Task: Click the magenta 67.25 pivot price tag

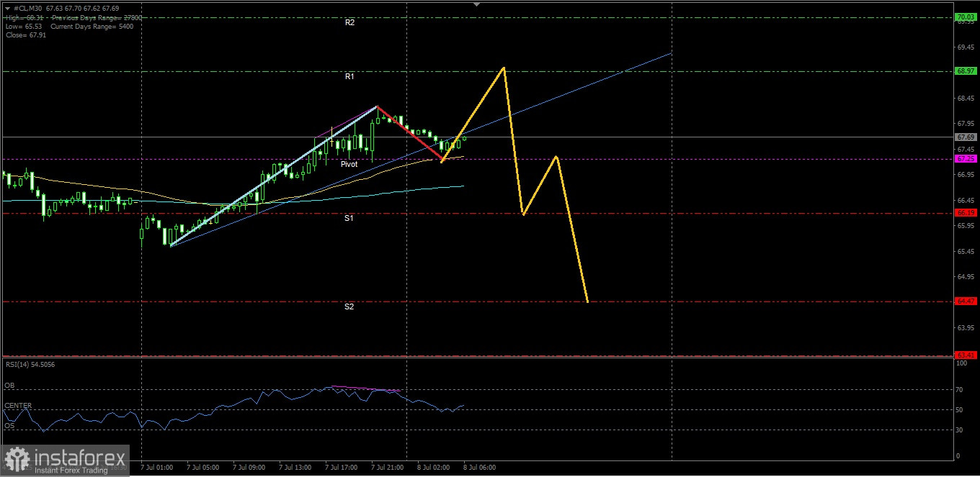Action: 965,158
